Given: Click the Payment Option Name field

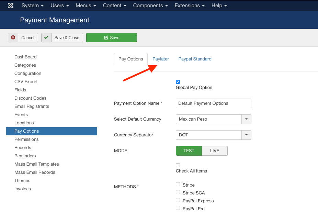Looking at the screenshot, I should pyautogui.click(x=213, y=103).
